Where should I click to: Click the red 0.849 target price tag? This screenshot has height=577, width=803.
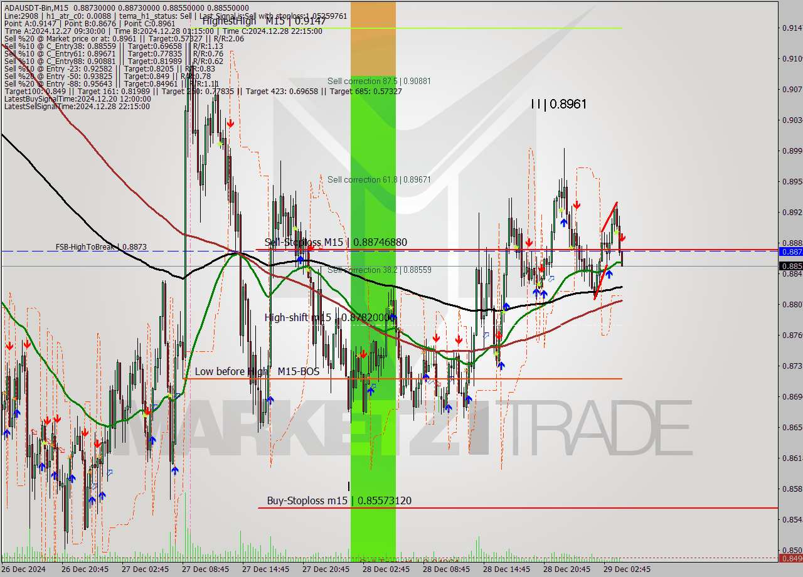pyautogui.click(x=790, y=558)
